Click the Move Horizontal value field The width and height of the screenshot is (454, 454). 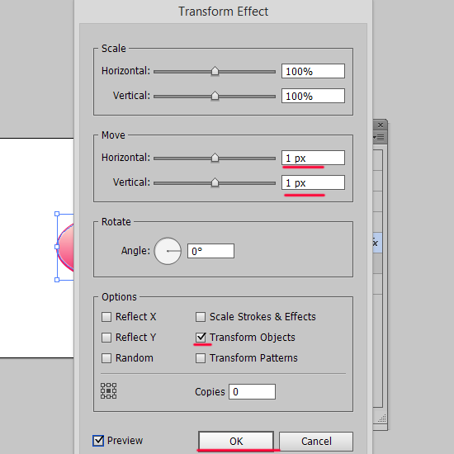(313, 158)
